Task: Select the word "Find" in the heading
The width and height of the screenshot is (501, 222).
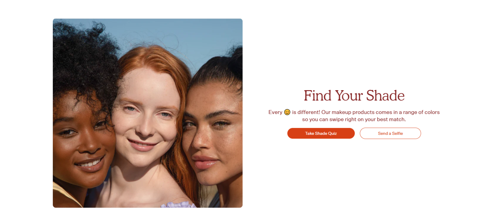Action: [318, 96]
